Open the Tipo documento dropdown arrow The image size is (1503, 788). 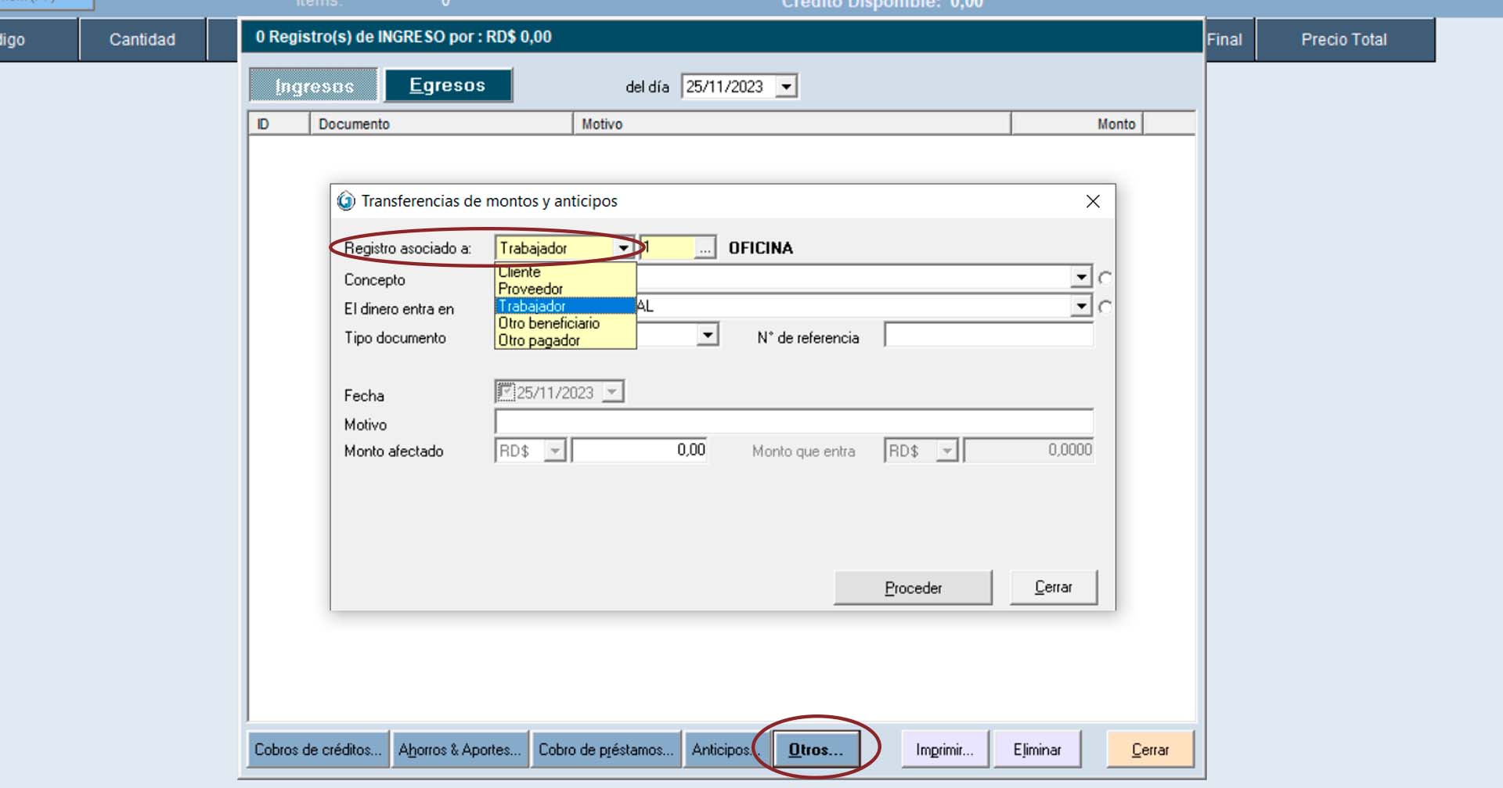click(x=708, y=336)
